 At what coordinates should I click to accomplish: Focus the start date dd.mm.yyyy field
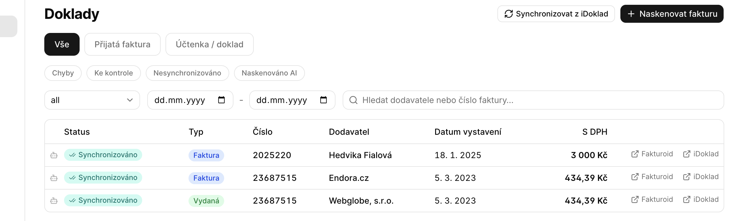pyautogui.click(x=190, y=100)
